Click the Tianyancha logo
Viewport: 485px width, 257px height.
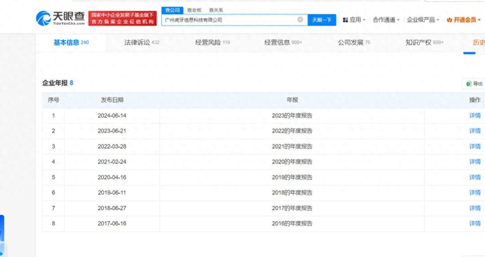(x=61, y=19)
